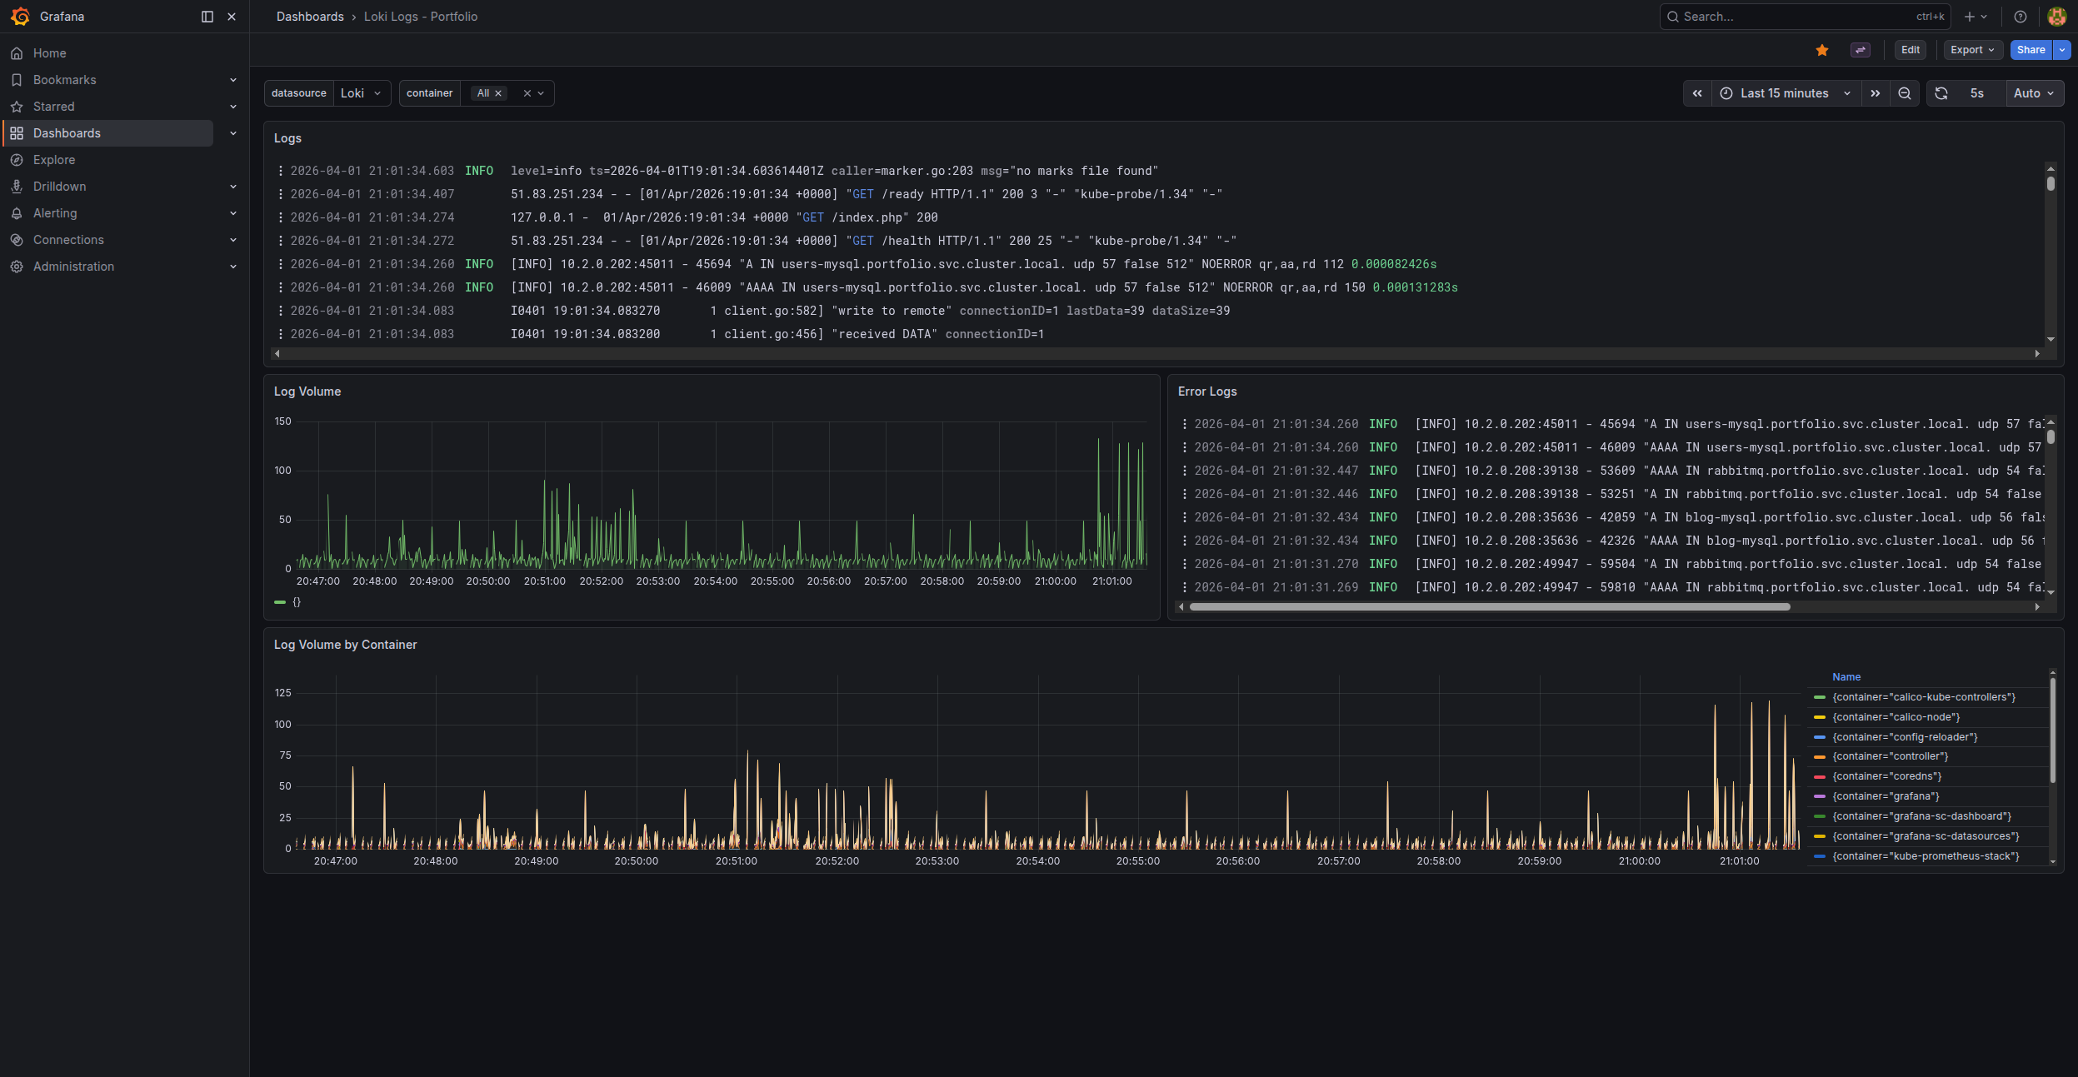
Task: Open the Last 15 minutes time picker
Action: 1785,92
